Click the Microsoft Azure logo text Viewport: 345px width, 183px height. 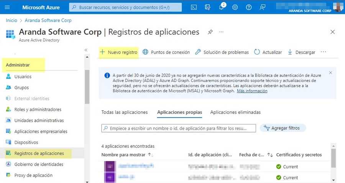41,8
